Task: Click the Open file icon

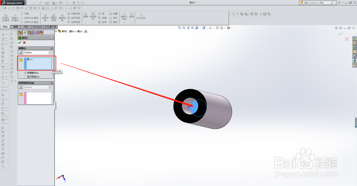Action: (40, 3)
